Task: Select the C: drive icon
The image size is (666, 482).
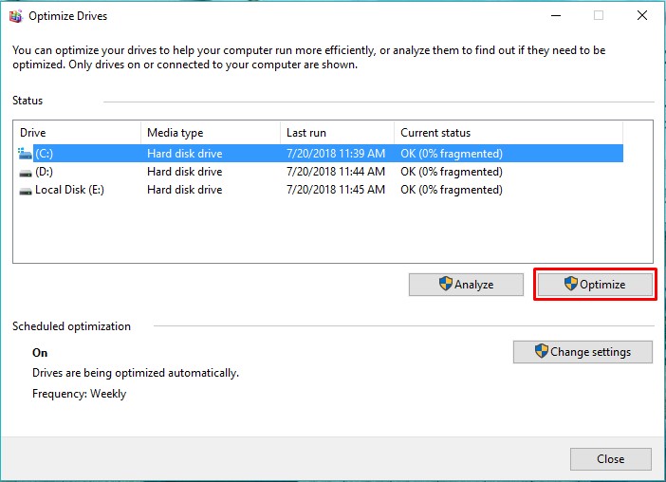Action: click(25, 154)
